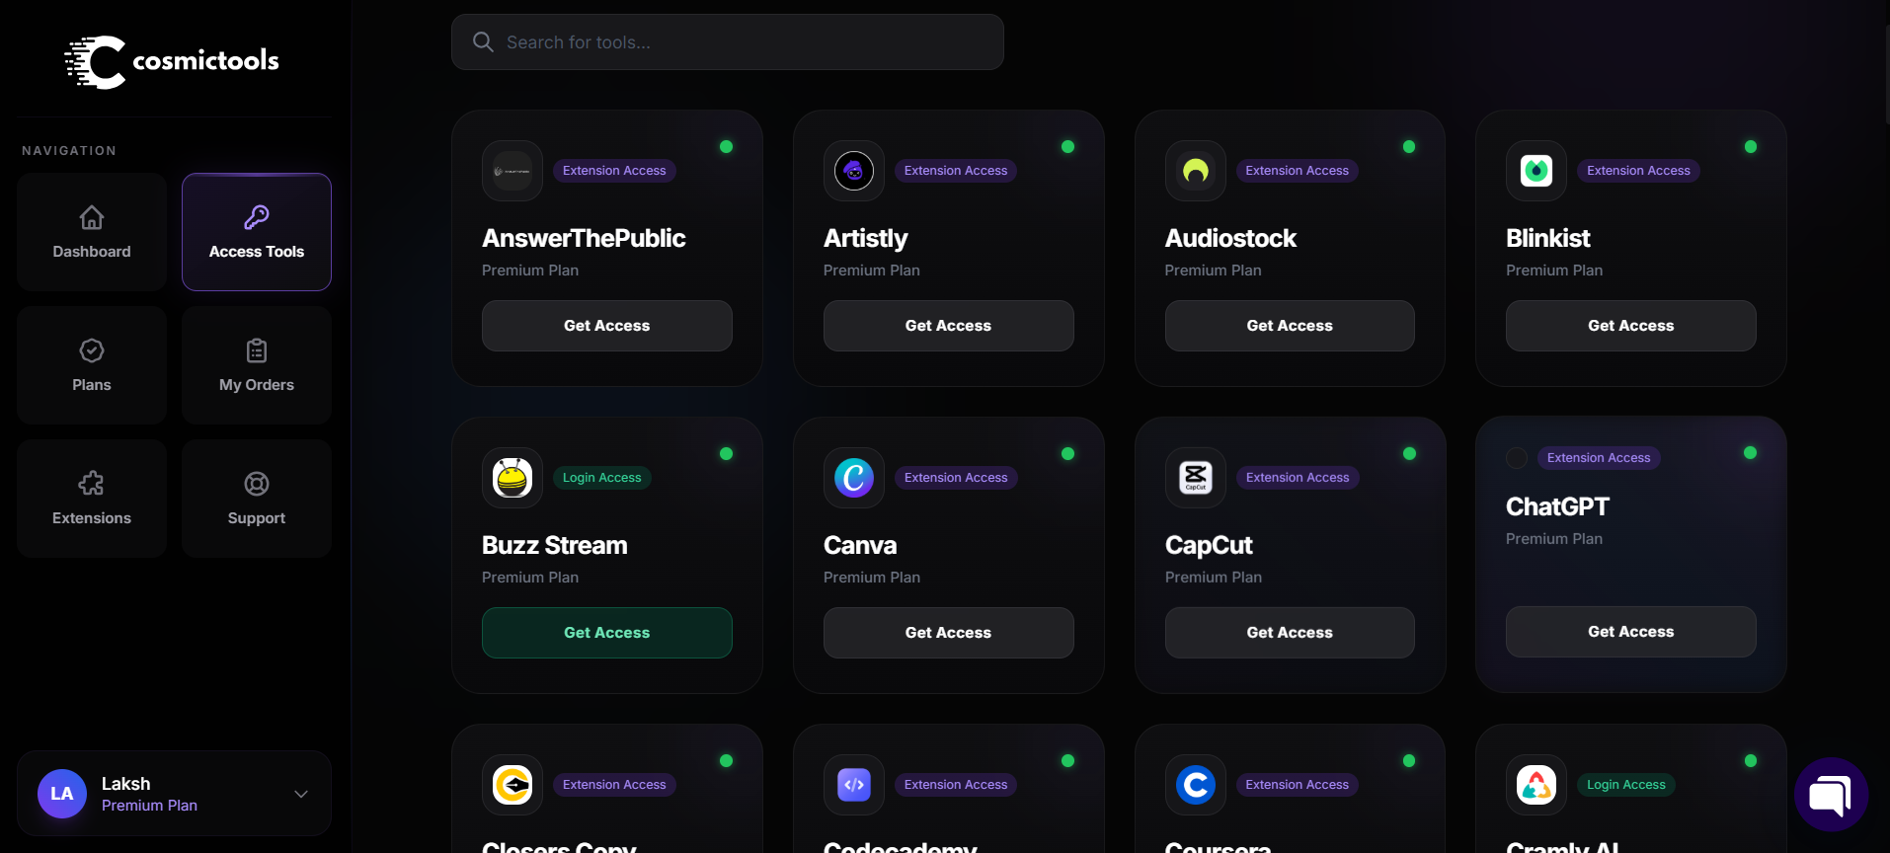Click the search magnifier icon

(483, 41)
